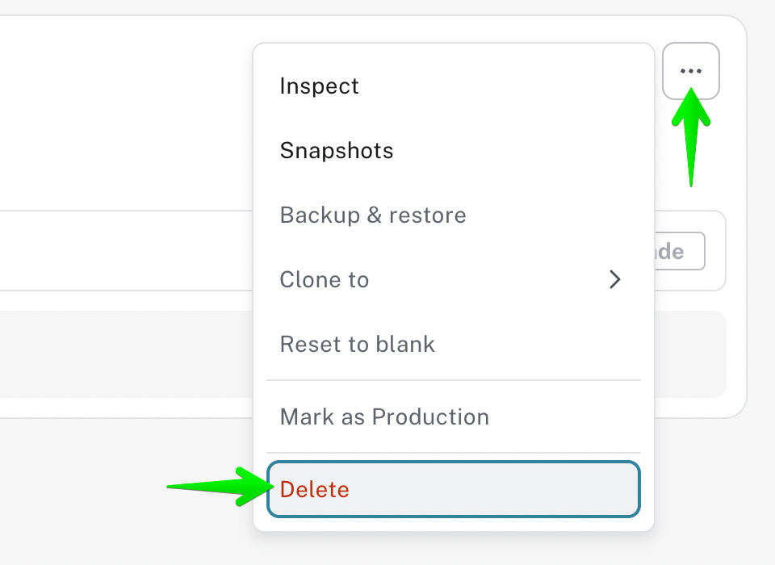775x565 pixels.
Task: Click the divider line above Mark as Production
Action: tap(454, 380)
